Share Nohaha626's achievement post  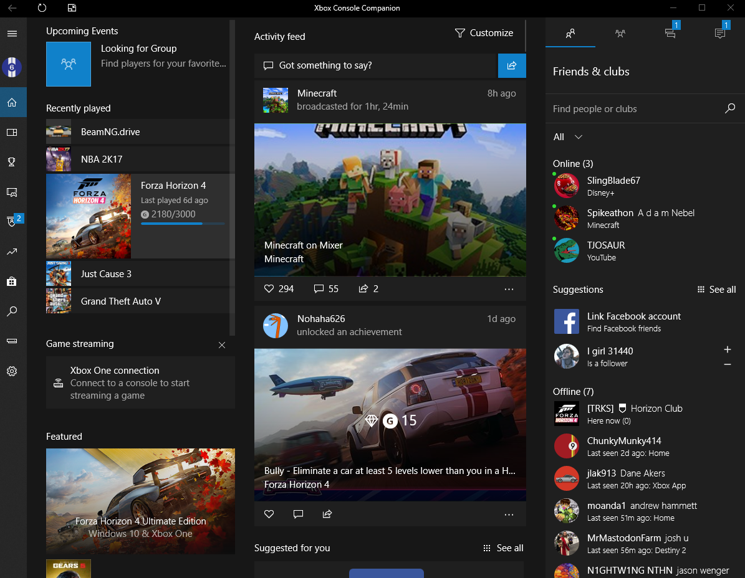point(327,514)
